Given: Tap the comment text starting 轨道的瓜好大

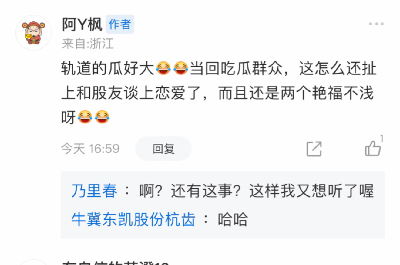Looking at the screenshot, I should click(219, 93).
